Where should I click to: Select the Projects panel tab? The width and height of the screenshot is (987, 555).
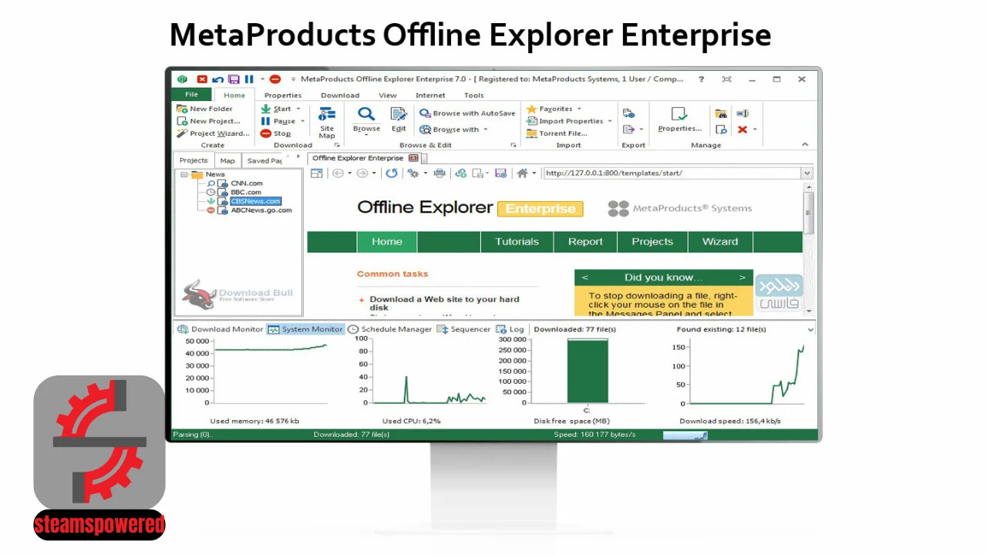tap(194, 160)
